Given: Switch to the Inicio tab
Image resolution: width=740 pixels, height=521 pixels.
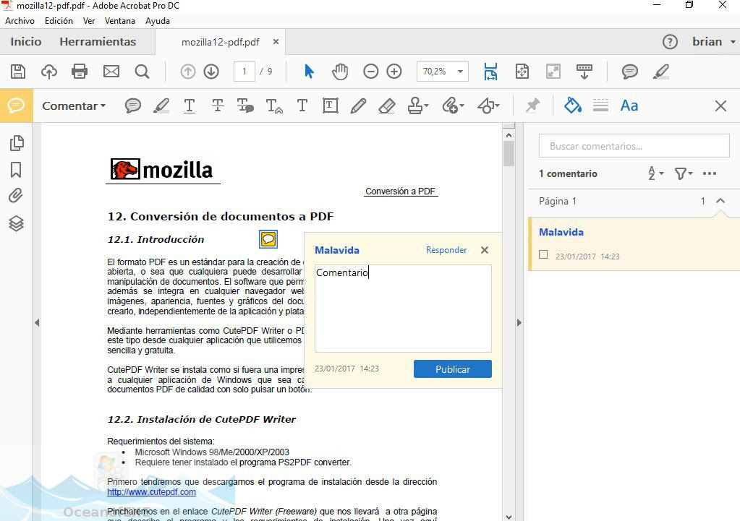Looking at the screenshot, I should [26, 41].
